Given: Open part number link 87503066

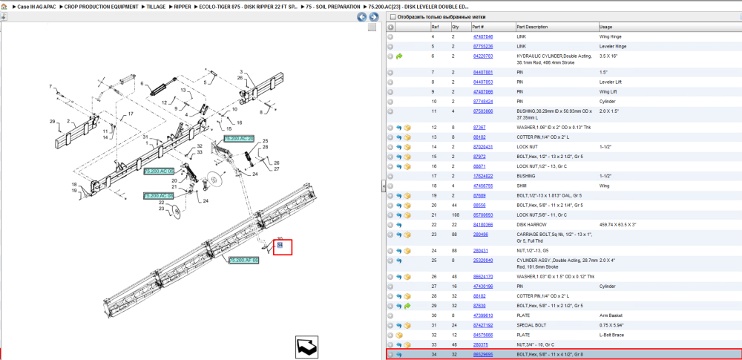Looking at the screenshot, I should point(483,111).
